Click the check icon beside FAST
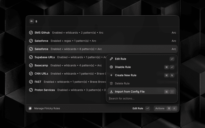Viewport: 205px width, 128px height. 31,82
